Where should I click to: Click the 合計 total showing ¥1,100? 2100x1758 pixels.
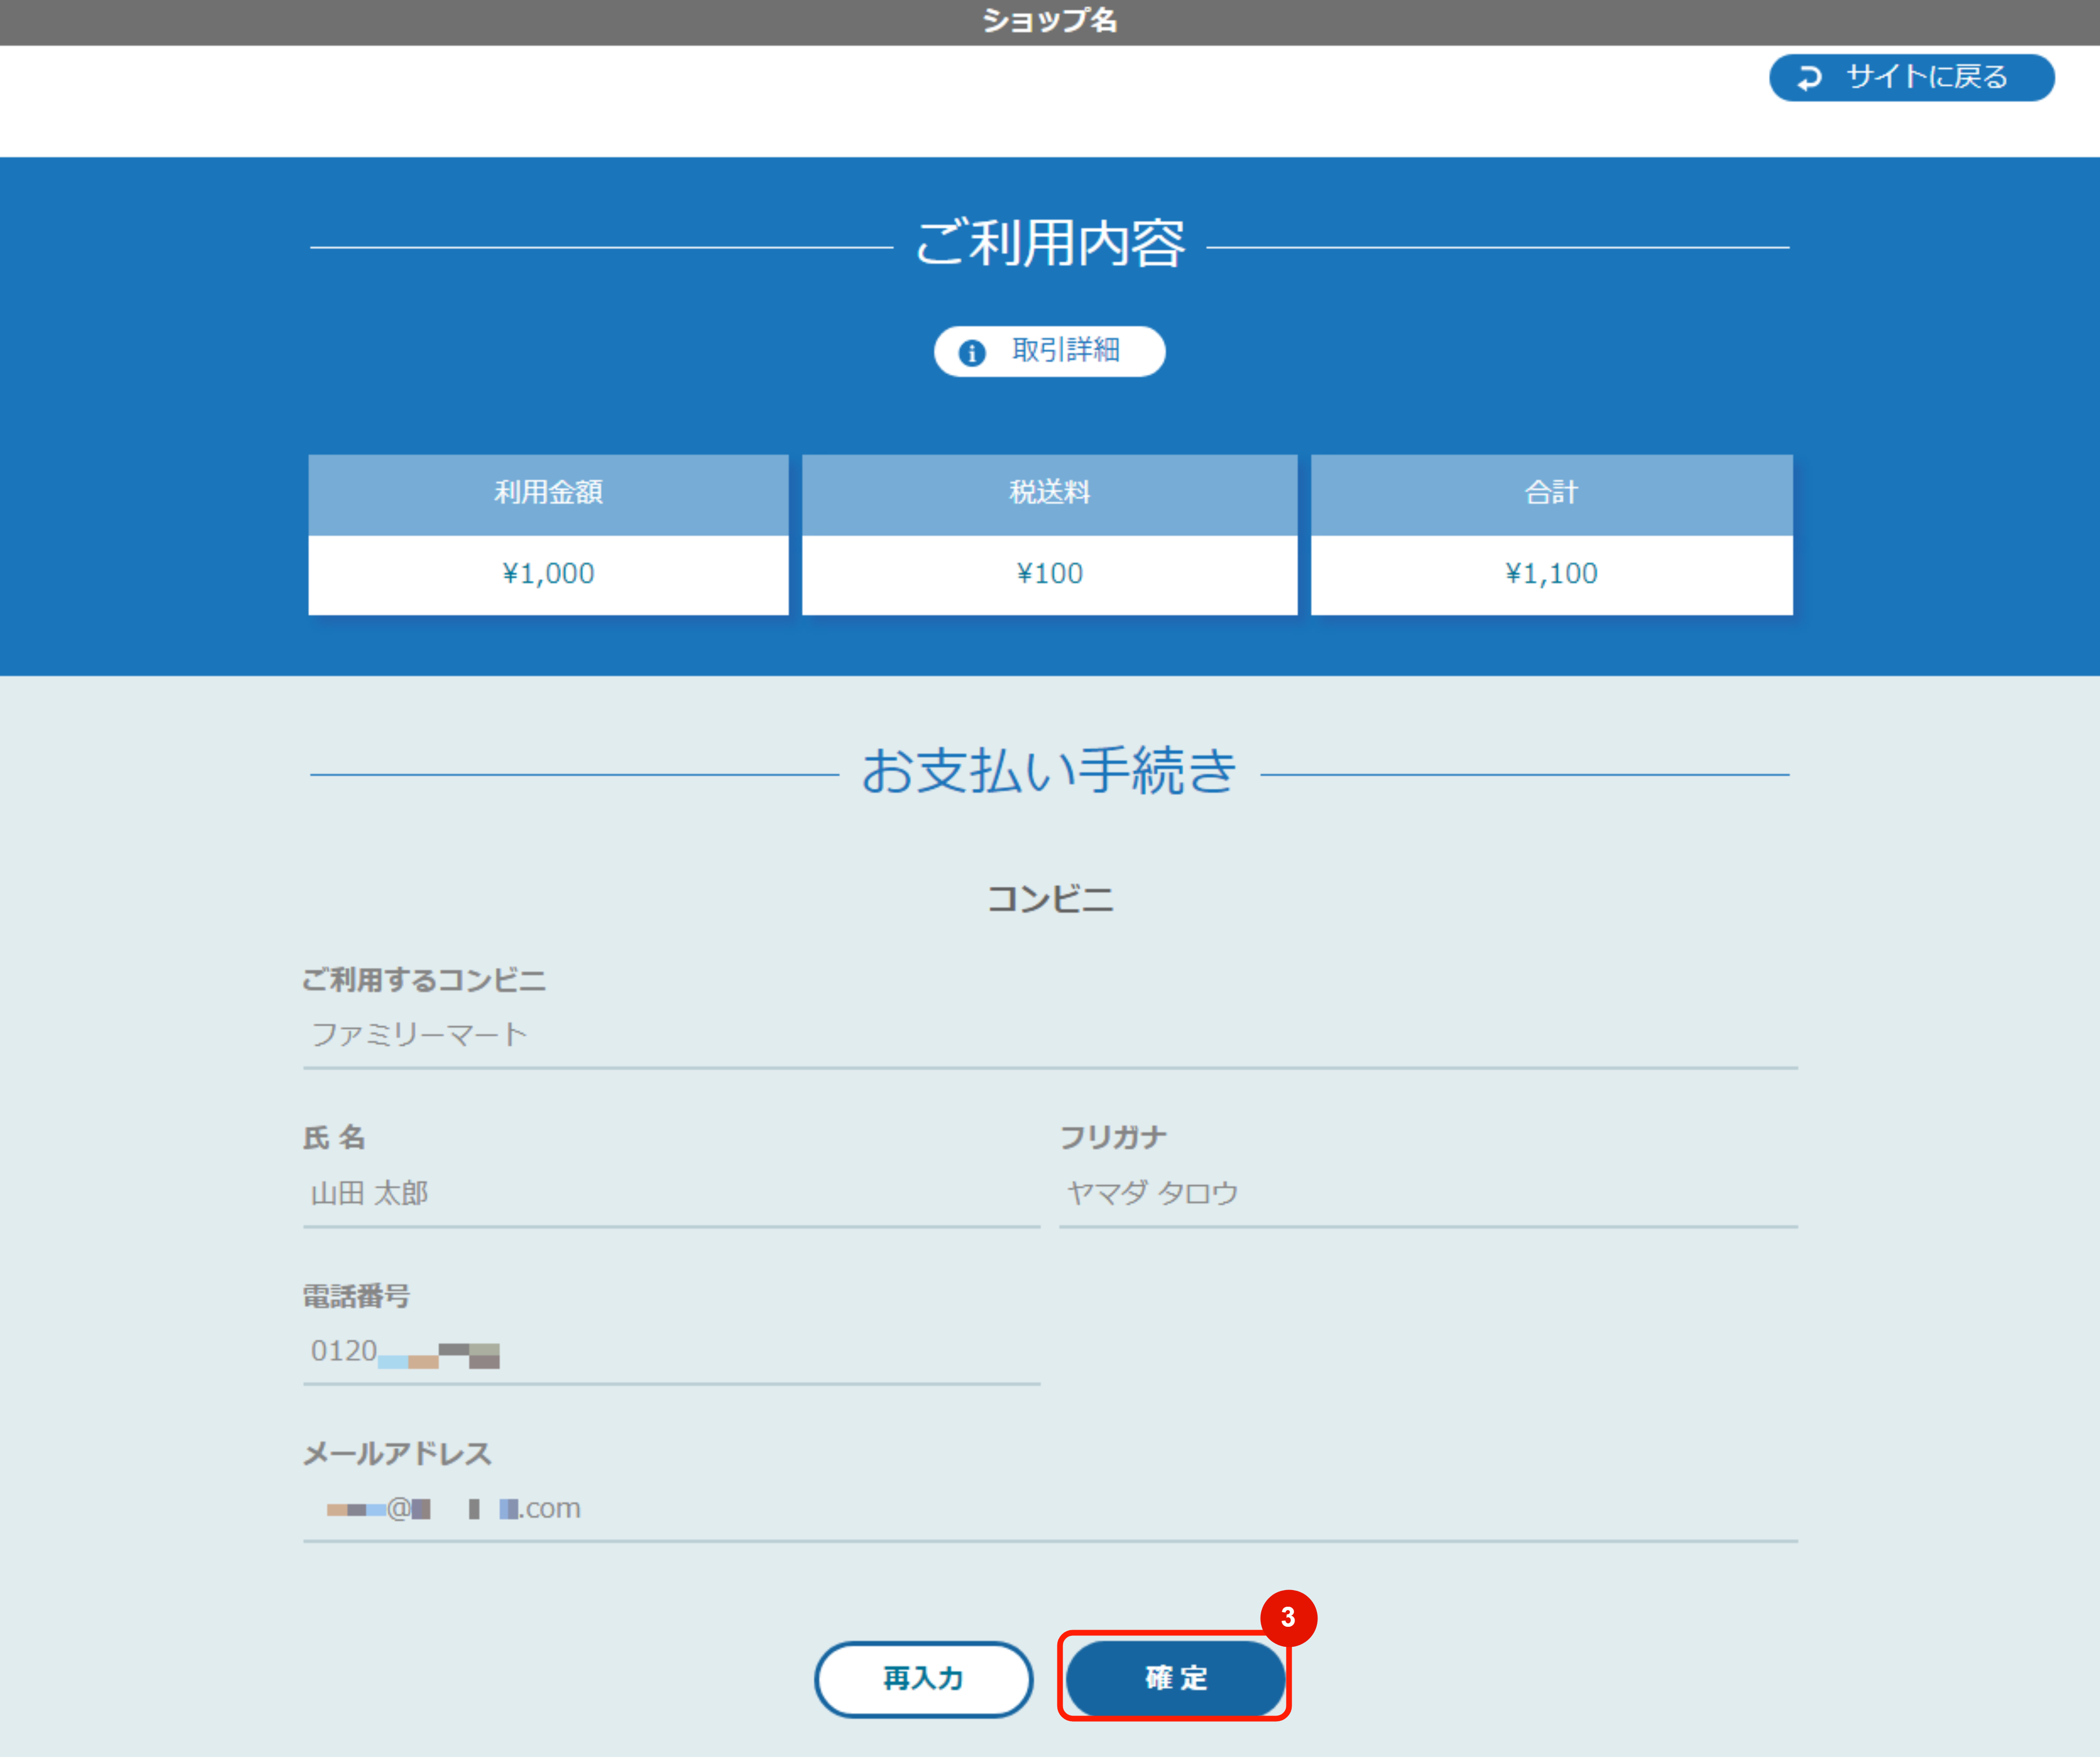(1550, 573)
